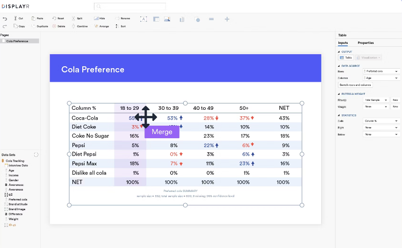
Task: Collapse the DATA SOURCE section
Action: tap(339, 66)
